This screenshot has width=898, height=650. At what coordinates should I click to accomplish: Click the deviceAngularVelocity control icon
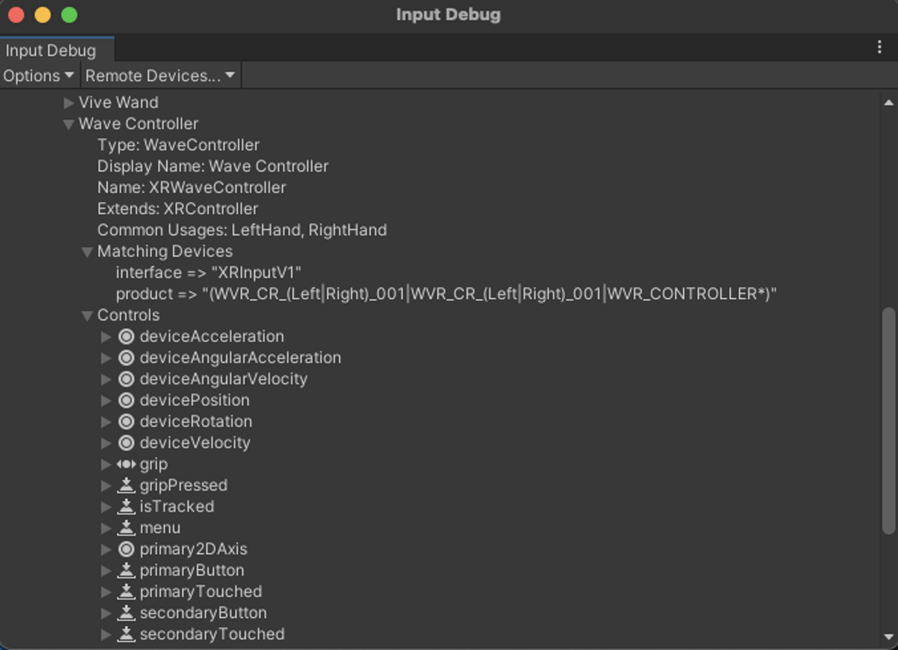coord(126,379)
